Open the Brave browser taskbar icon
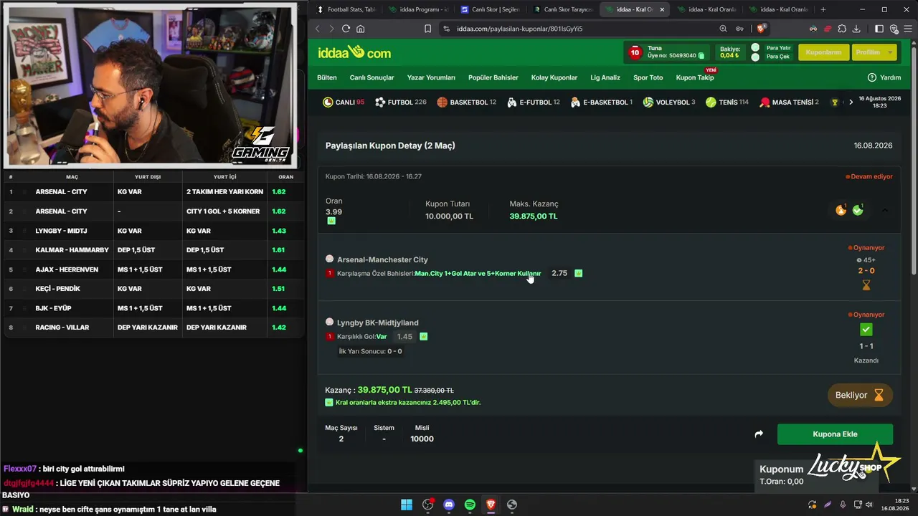The width and height of the screenshot is (918, 516). coord(491,505)
